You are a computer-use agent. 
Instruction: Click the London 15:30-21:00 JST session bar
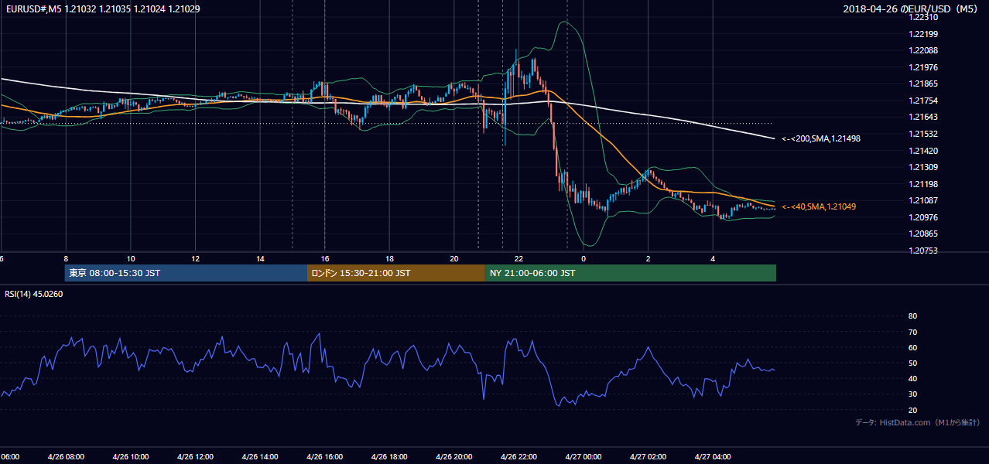[x=396, y=273]
